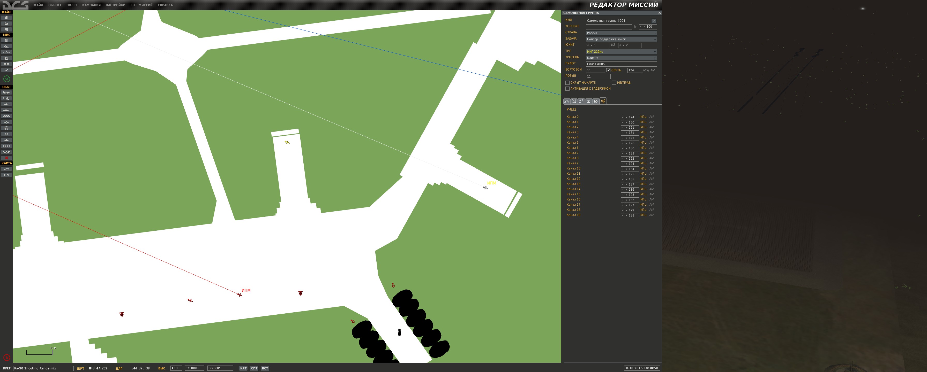Viewport: 927px width, 372px height.
Task: Click the ПИЛОТ name input field
Action: point(621,64)
